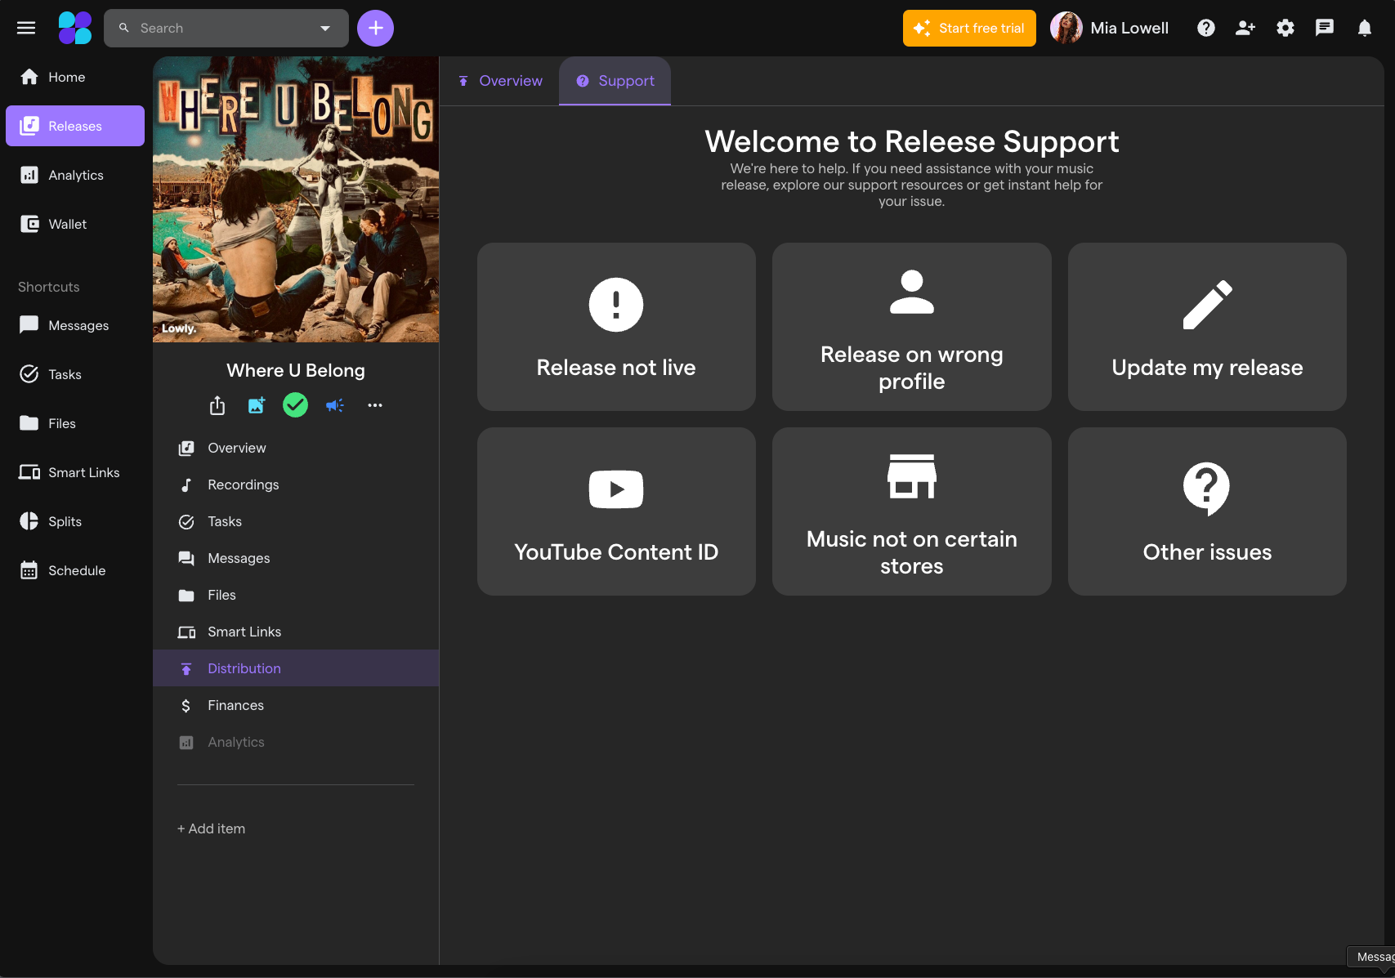Open Smart Links in release menu
Screen dimensions: 1395x978
pyautogui.click(x=296, y=632)
